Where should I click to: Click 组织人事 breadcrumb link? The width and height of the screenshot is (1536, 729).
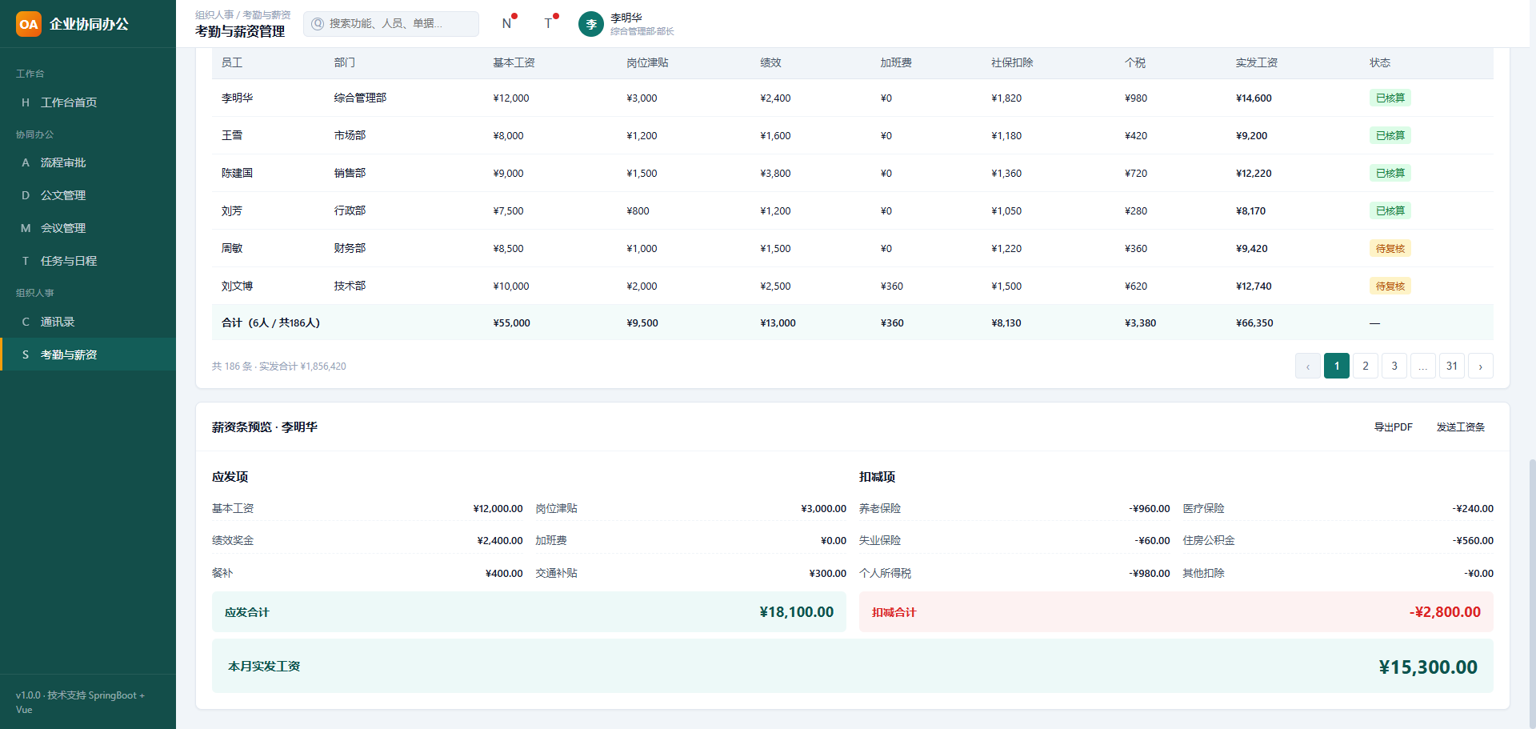(214, 15)
